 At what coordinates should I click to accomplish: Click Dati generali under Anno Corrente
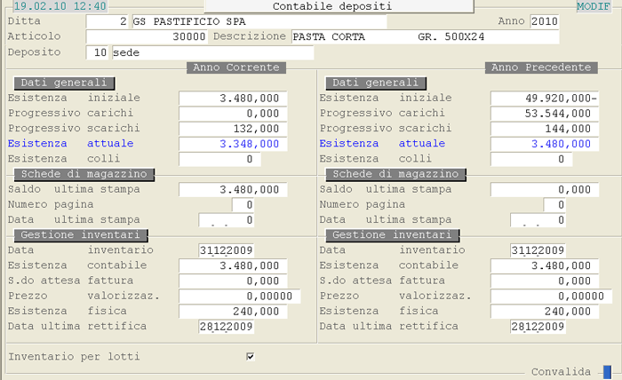point(59,83)
